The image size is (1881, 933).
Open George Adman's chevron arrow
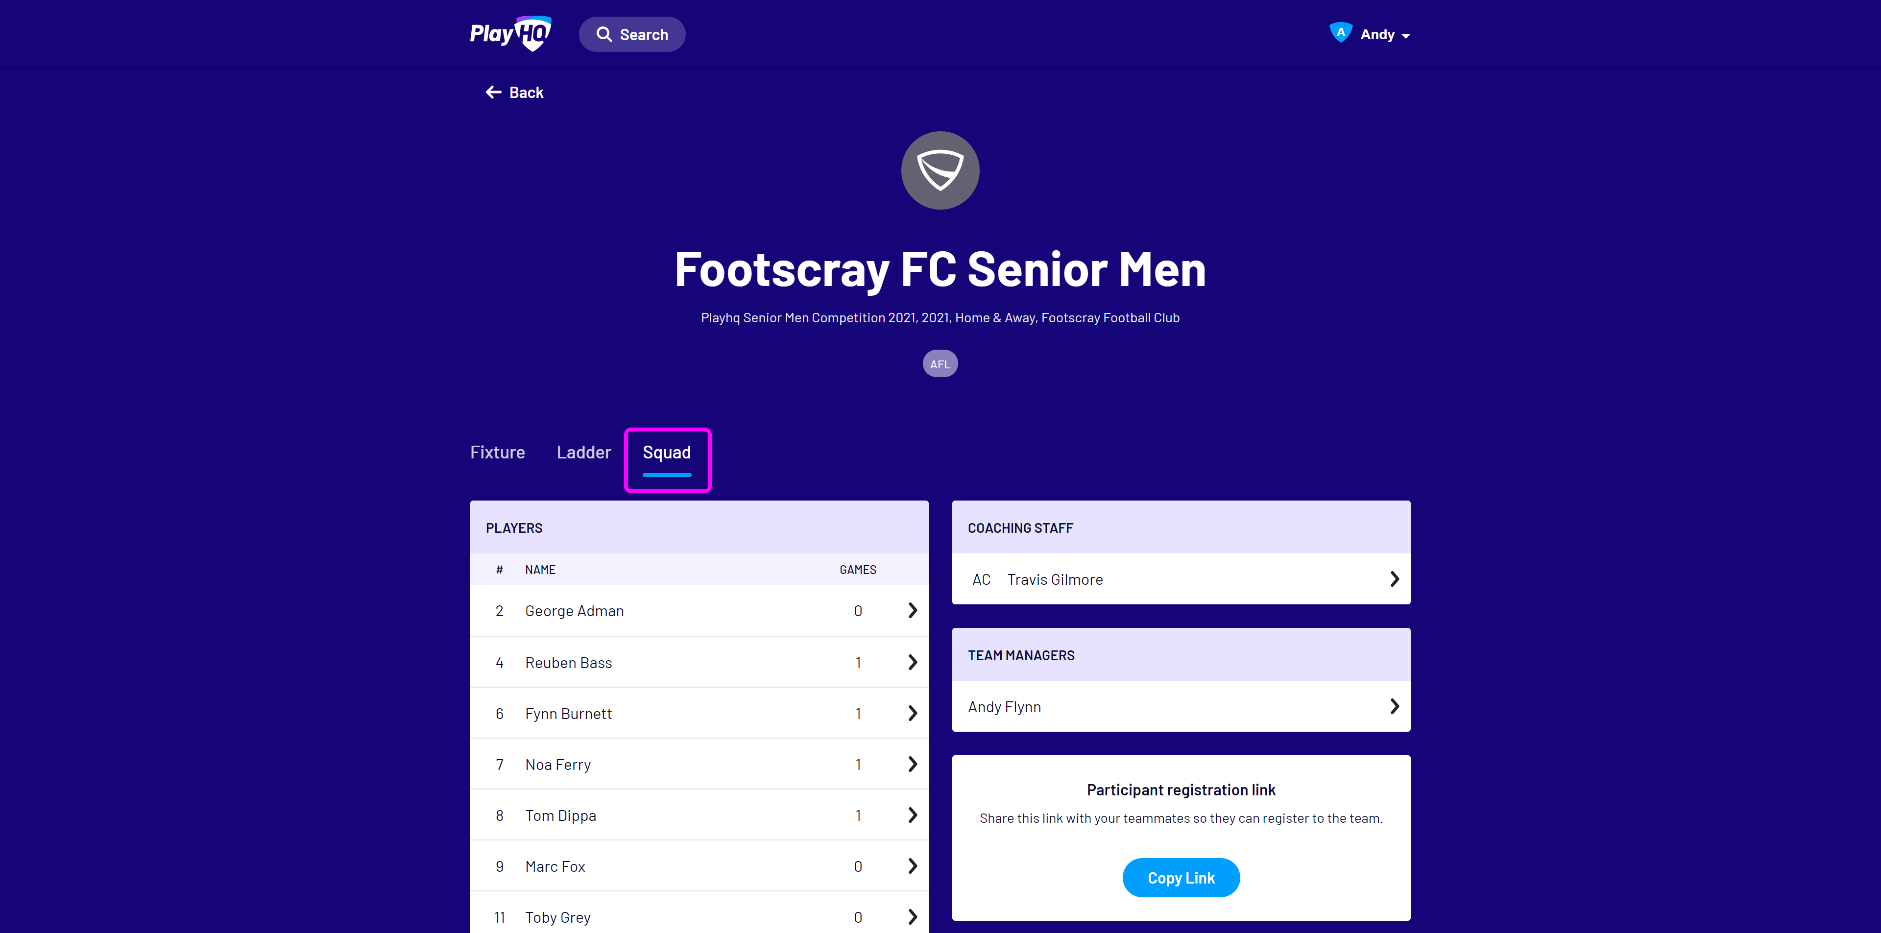tap(912, 610)
